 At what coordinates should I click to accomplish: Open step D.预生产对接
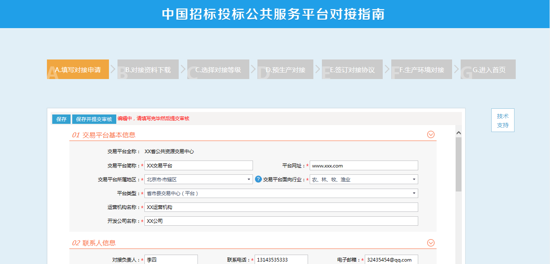click(285, 70)
